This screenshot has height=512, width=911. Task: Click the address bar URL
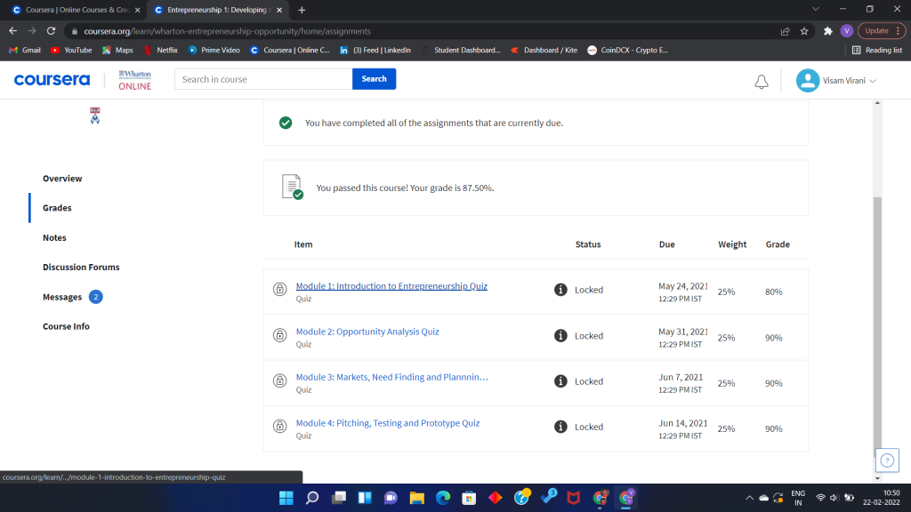point(227,31)
